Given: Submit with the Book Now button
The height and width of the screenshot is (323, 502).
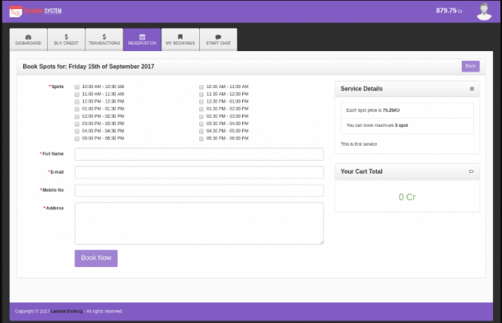Looking at the screenshot, I should point(96,258).
